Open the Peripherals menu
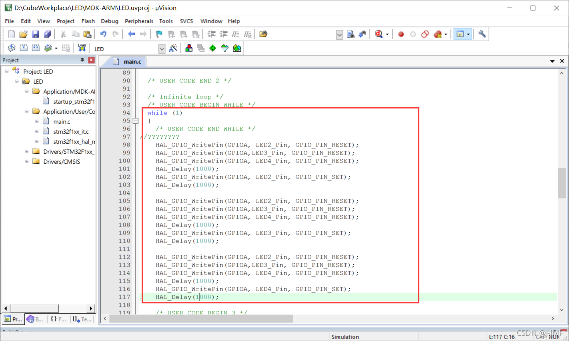This screenshot has width=569, height=341. pos(139,21)
